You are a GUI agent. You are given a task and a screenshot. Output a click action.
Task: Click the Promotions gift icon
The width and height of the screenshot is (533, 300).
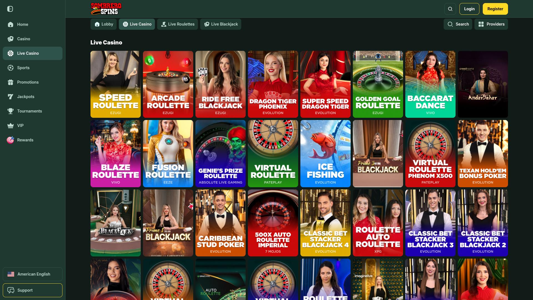[x=11, y=82]
